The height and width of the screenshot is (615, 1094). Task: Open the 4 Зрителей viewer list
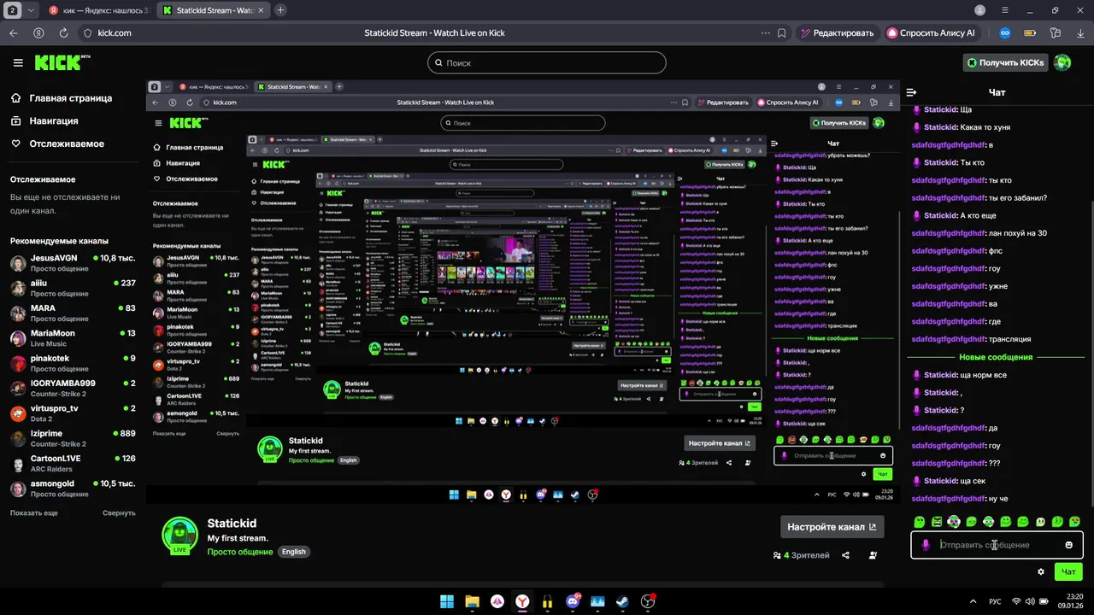[802, 555]
